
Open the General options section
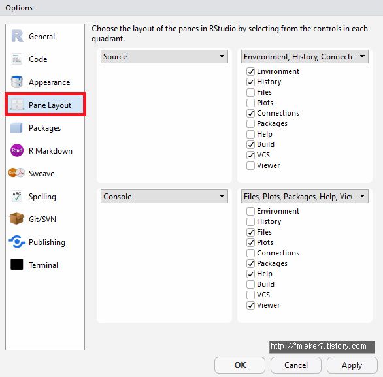click(45, 36)
